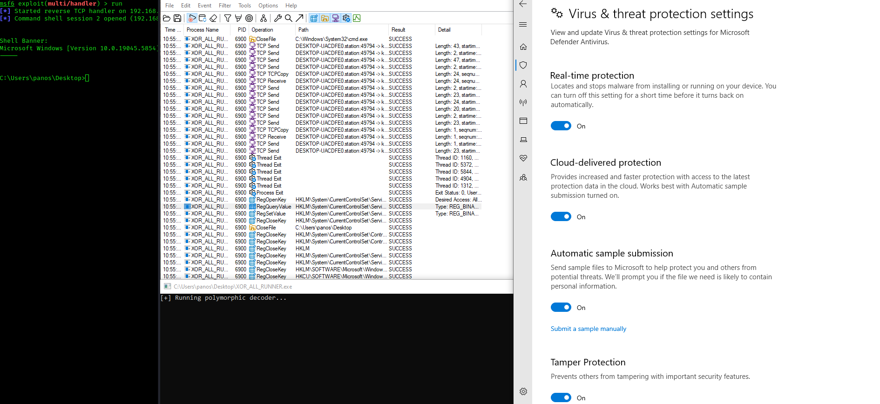This screenshot has width=880, height=404.
Task: Click the Operation column header
Action: point(271,30)
